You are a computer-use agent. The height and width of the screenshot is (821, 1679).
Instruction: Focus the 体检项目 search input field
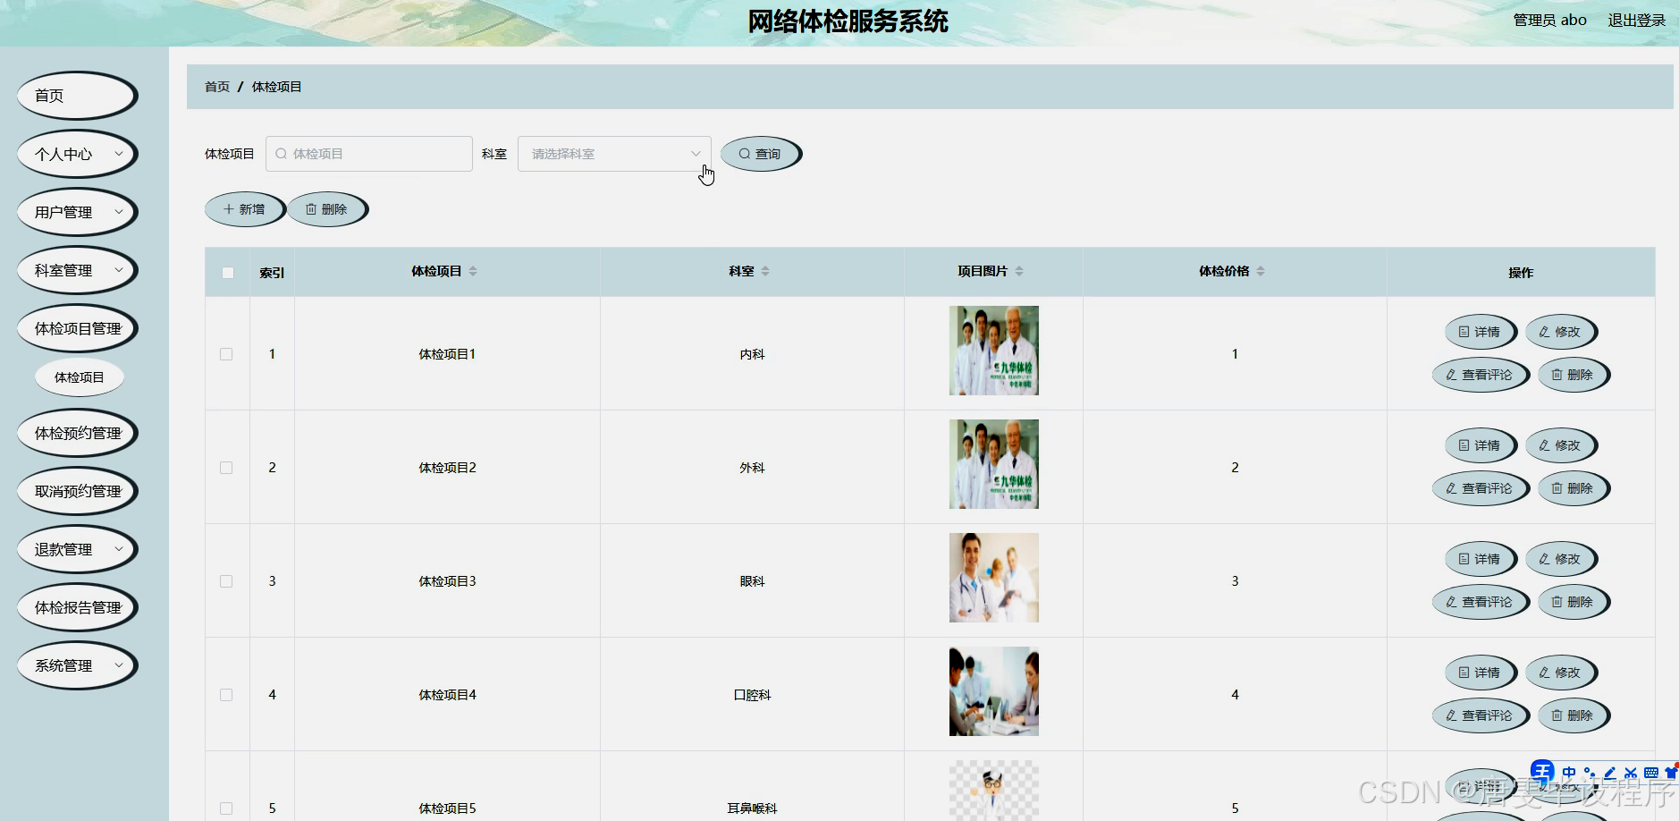point(369,154)
